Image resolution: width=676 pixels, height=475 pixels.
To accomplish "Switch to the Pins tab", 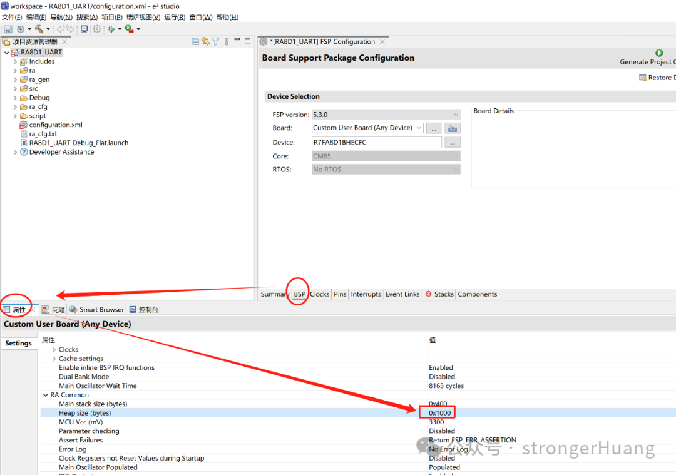I will (340, 294).
